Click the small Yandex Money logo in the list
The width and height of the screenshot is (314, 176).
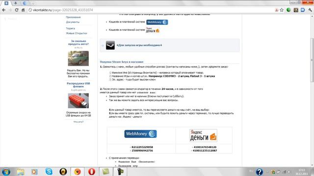click(153, 30)
